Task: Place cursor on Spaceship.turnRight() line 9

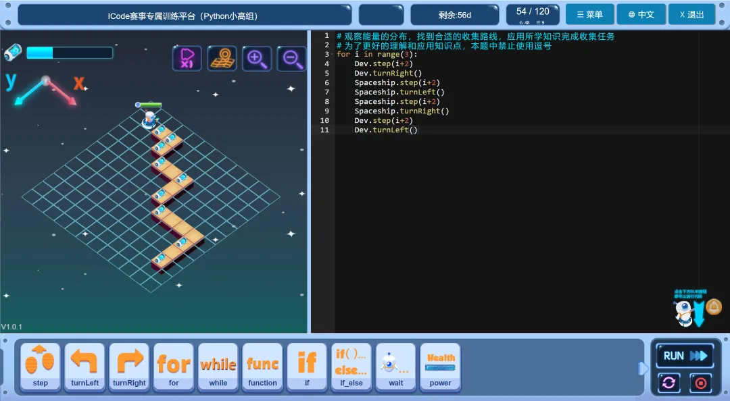Action: [401, 111]
